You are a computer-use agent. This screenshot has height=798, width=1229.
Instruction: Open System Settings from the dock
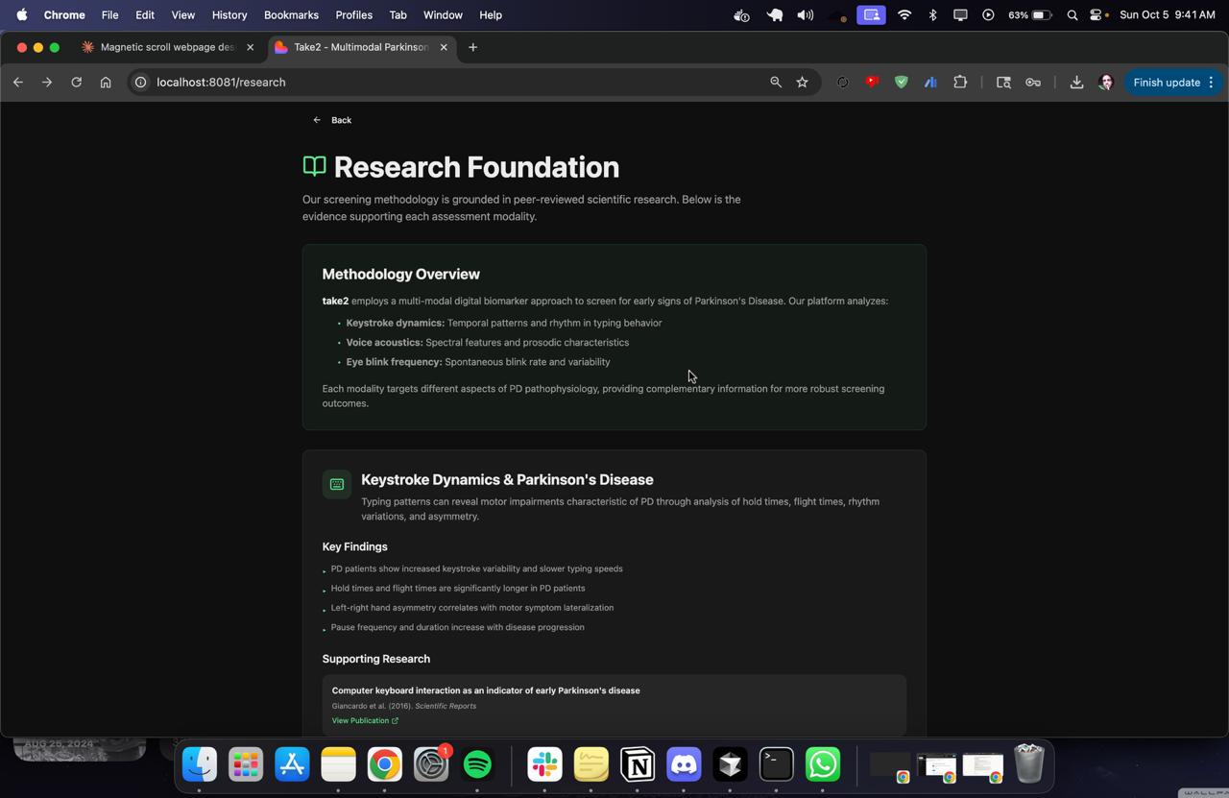[431, 764]
